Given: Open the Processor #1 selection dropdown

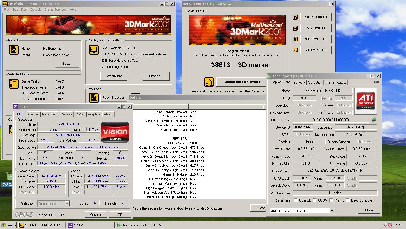Looking at the screenshot, I should 67,204.
